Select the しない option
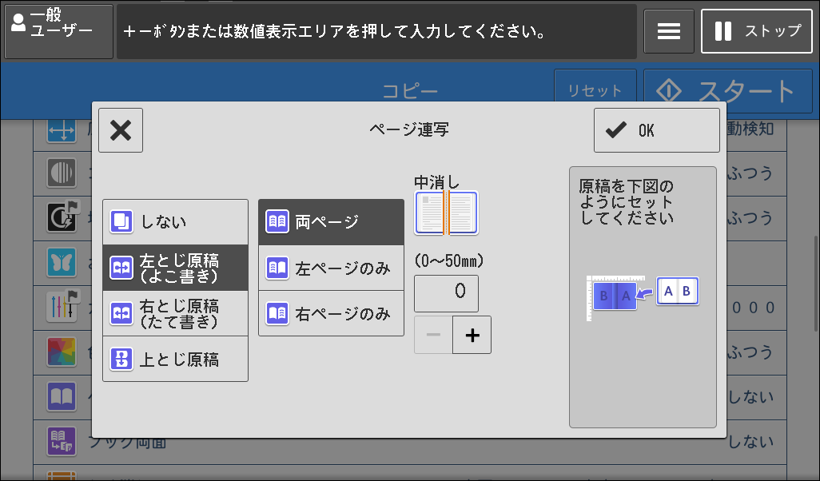The height and width of the screenshot is (481, 820). (x=175, y=221)
